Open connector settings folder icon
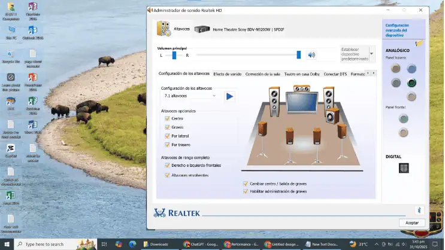Image resolution: width=445 pixels, height=250 pixels. pyautogui.click(x=419, y=44)
